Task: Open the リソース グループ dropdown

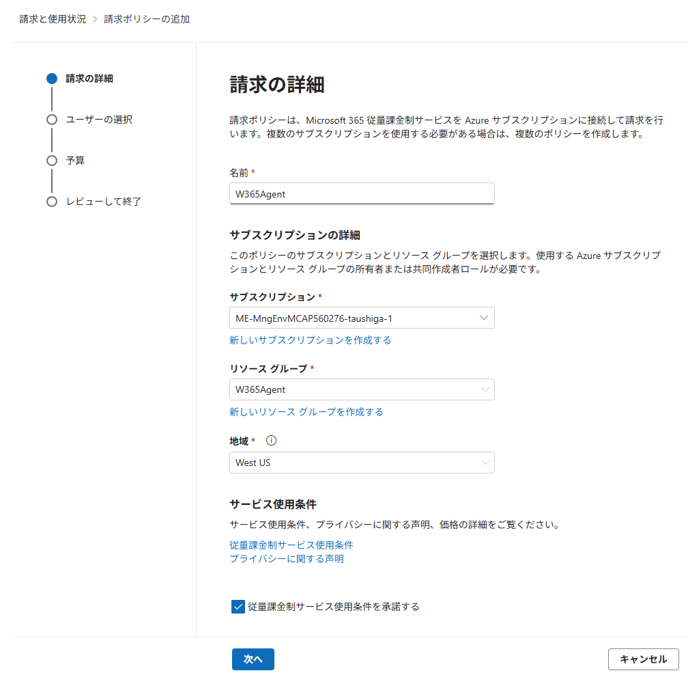Action: pyautogui.click(x=362, y=389)
